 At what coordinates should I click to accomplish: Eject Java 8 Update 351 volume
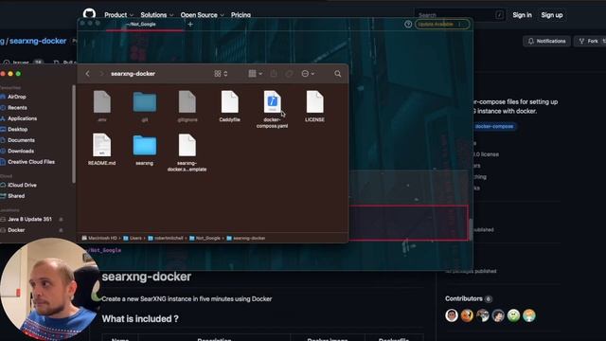coord(61,219)
